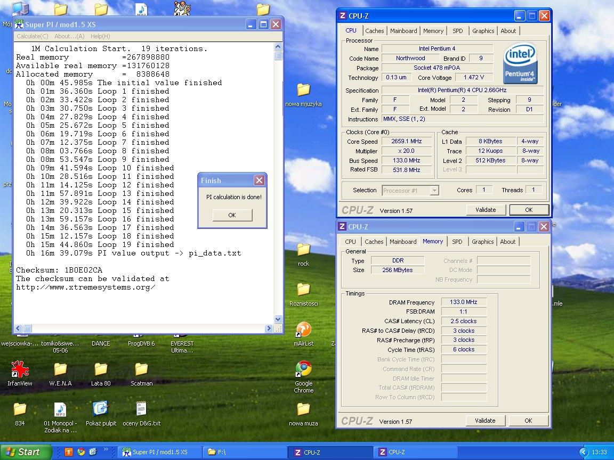Open the Help(H) menu in Super PI
Image resolution: width=614 pixels, height=460 pixels.
[100, 36]
